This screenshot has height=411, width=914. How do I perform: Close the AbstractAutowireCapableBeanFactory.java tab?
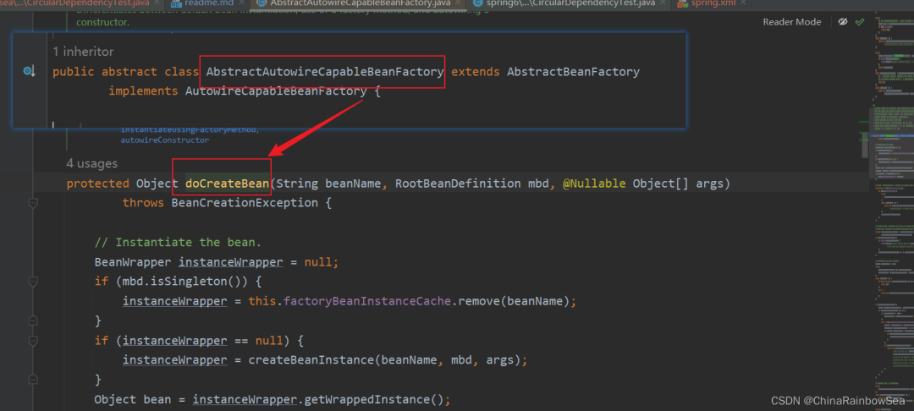tap(458, 3)
